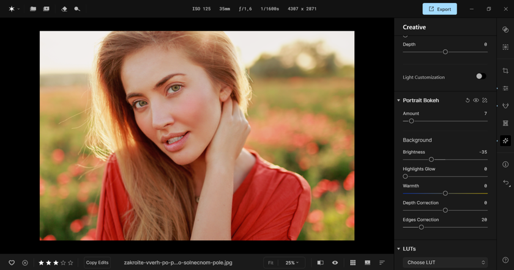Set rating to five stars

pos(70,263)
